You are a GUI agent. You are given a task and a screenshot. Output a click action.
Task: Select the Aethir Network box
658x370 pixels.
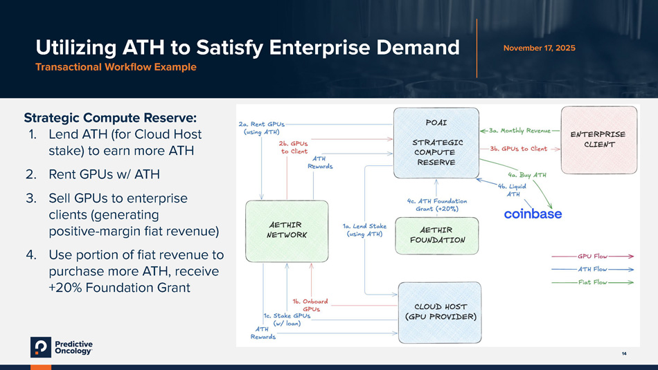288,230
